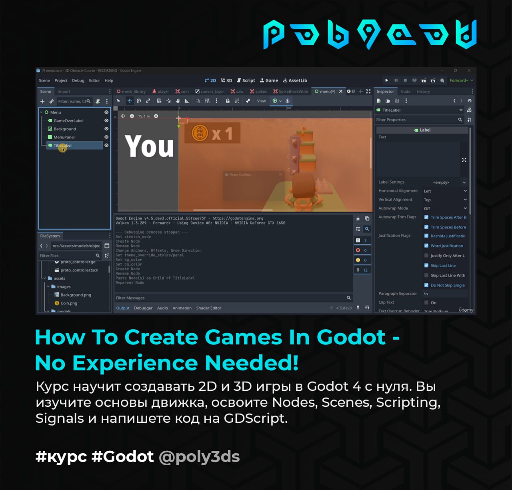Activate the Ruler Mode tool
Image resolution: width=512 pixels, height=490 pixels.
point(187,101)
